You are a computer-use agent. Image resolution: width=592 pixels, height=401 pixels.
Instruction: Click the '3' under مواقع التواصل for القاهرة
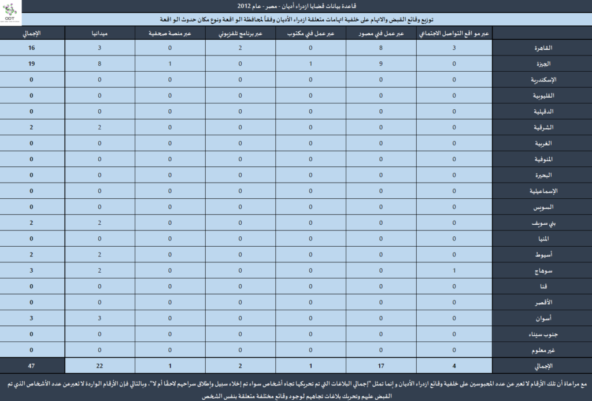coord(454,48)
